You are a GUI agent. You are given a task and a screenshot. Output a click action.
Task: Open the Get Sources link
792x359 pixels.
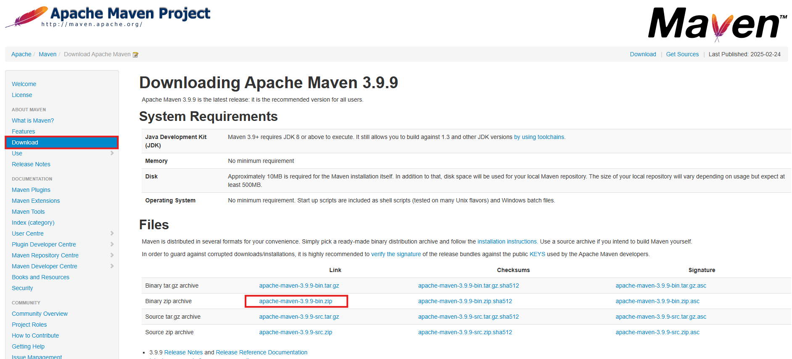click(x=682, y=54)
